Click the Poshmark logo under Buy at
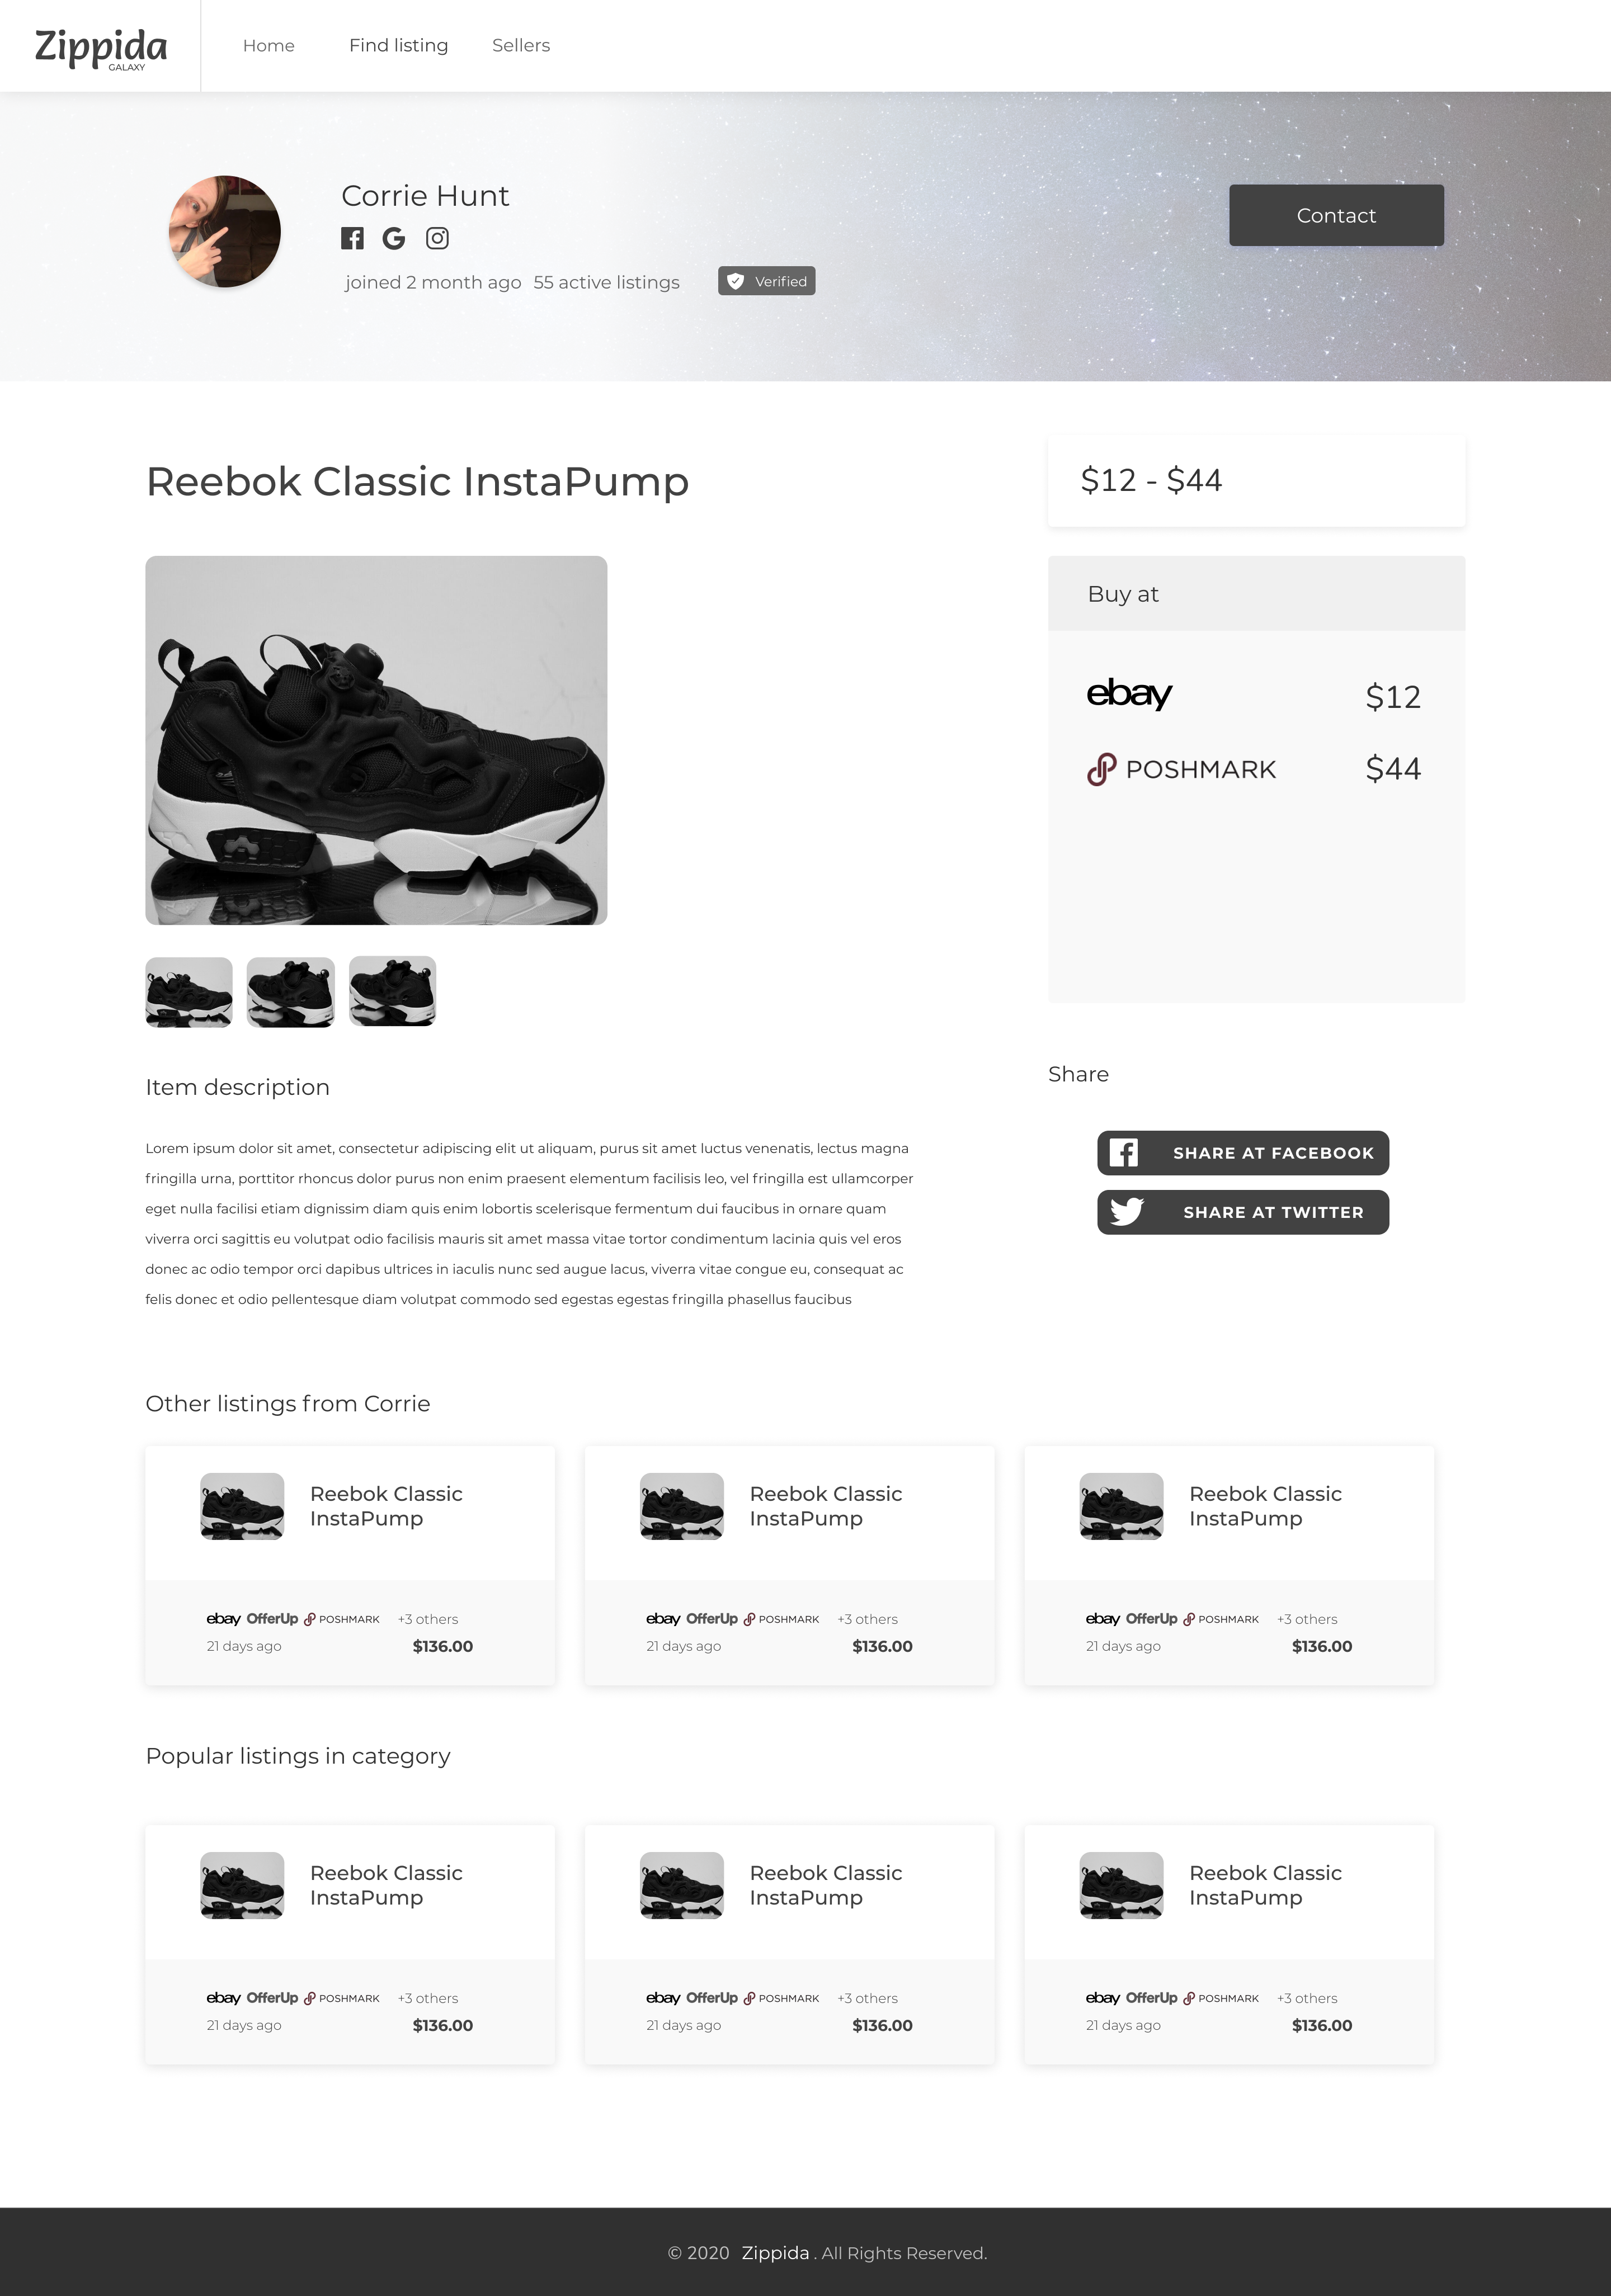This screenshot has width=1611, height=2296. [1181, 769]
